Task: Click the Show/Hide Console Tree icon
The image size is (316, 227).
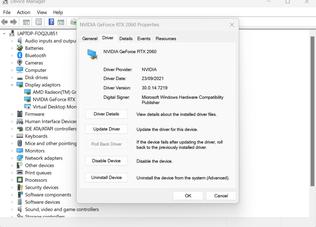Action: (x=26, y=22)
